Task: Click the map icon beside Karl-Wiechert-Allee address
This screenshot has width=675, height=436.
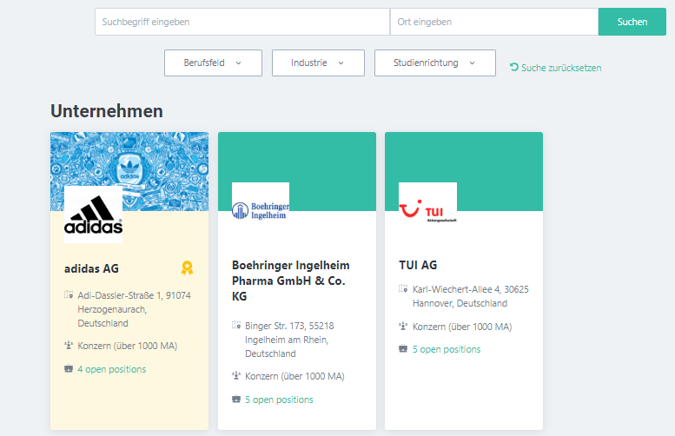Action: (x=403, y=289)
